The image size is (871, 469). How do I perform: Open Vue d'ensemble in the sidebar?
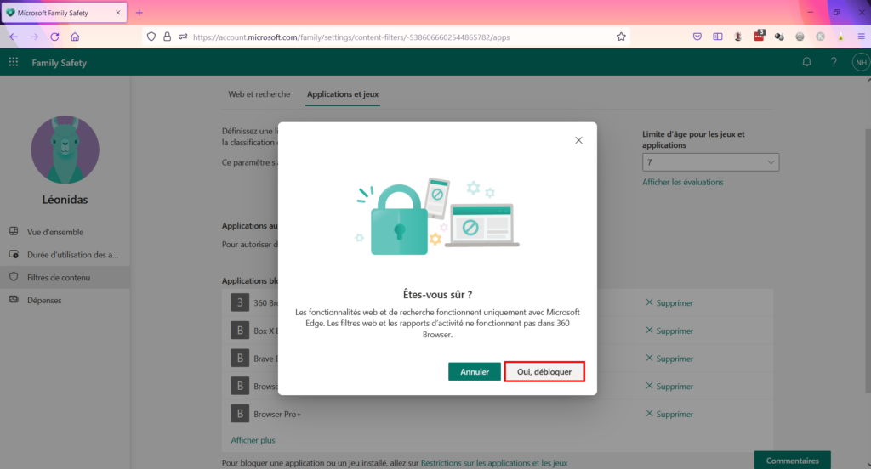click(65, 232)
